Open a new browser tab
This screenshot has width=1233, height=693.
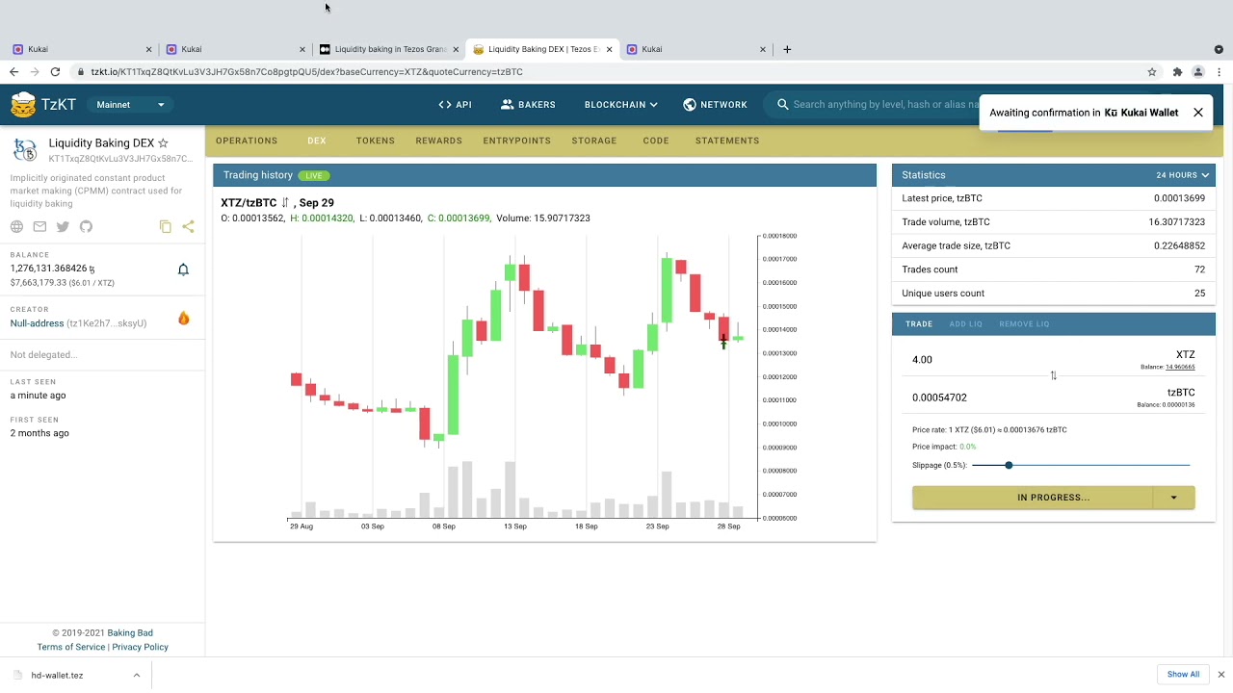click(x=787, y=49)
